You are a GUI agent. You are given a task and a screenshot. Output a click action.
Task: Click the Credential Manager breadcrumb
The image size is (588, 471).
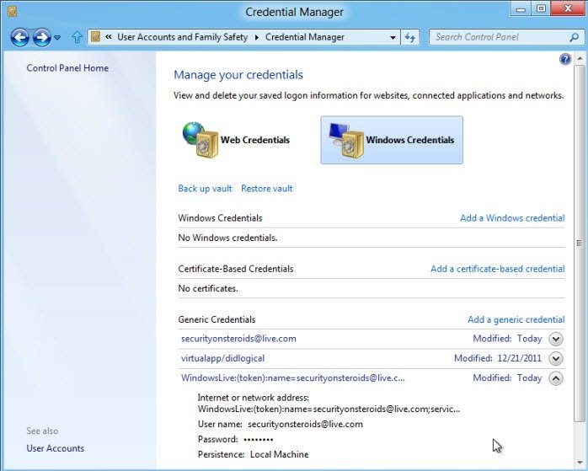pyautogui.click(x=304, y=37)
